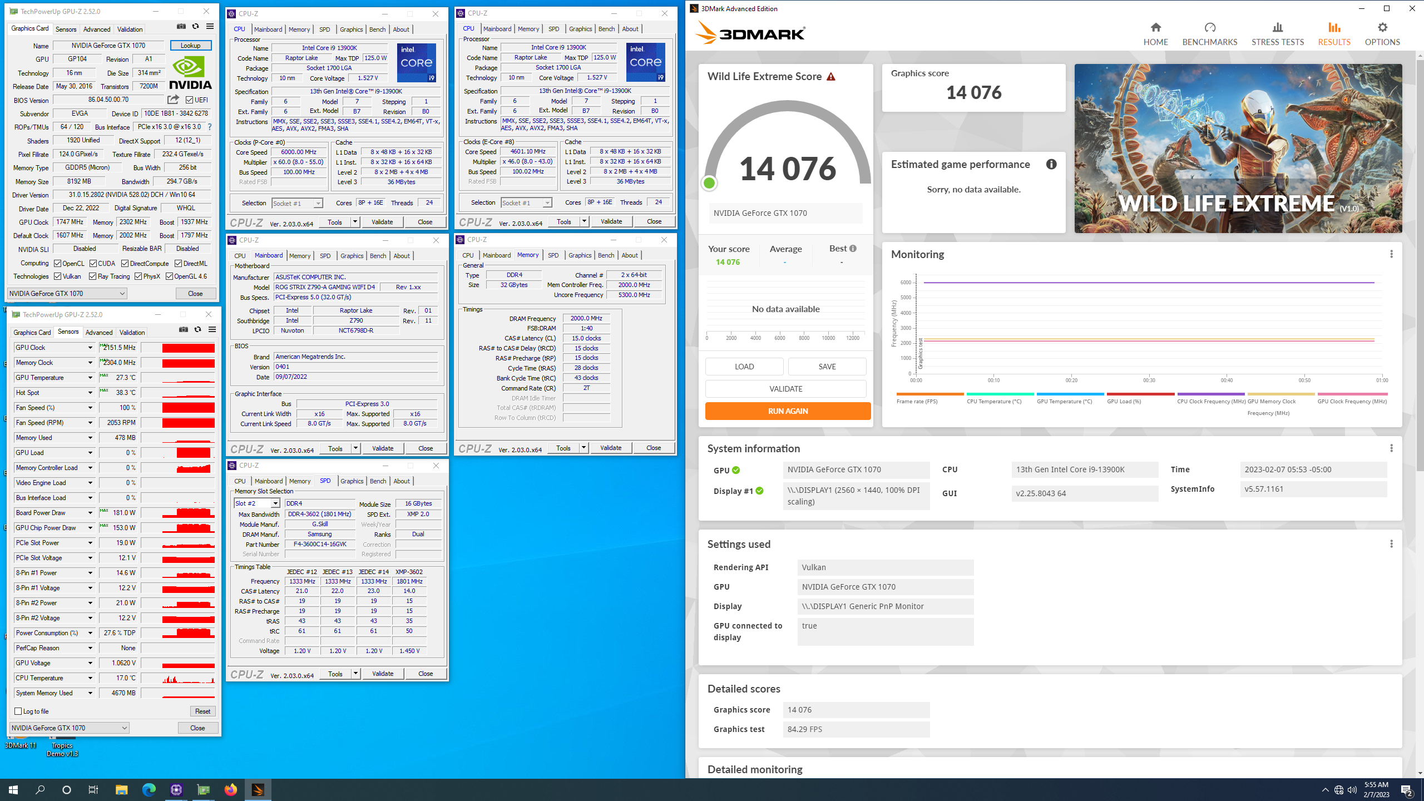Toggle the OpenCL checkbox
The height and width of the screenshot is (801, 1424).
click(x=58, y=264)
